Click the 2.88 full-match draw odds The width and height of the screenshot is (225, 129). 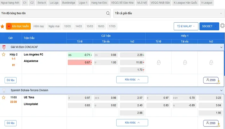(x=132, y=113)
